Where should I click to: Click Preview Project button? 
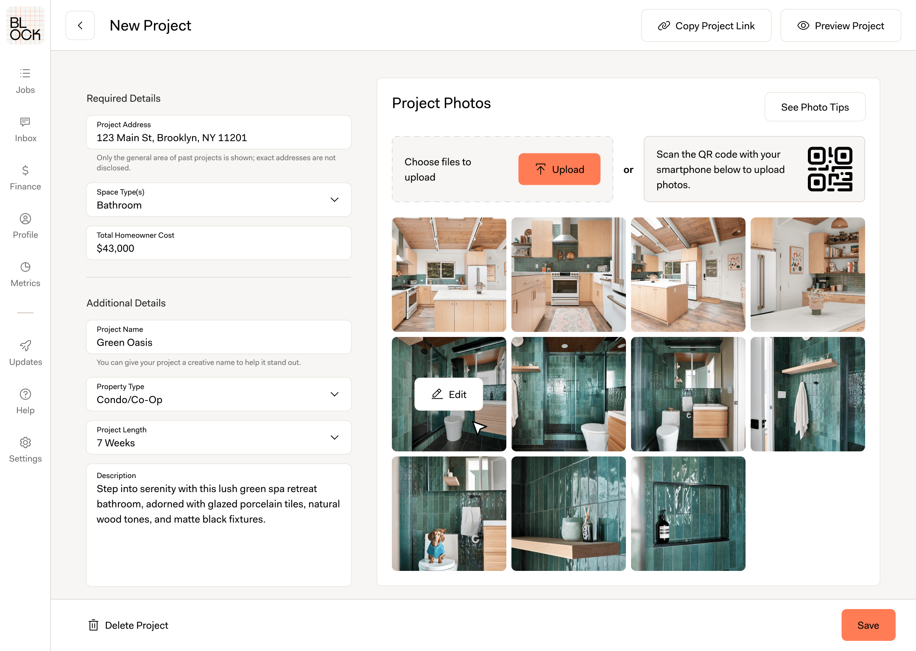click(x=841, y=26)
